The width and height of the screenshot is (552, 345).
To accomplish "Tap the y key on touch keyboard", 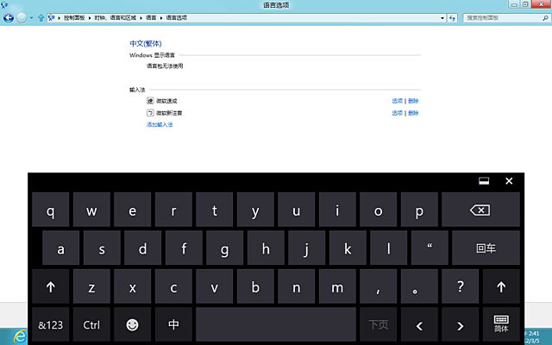I will point(255,210).
